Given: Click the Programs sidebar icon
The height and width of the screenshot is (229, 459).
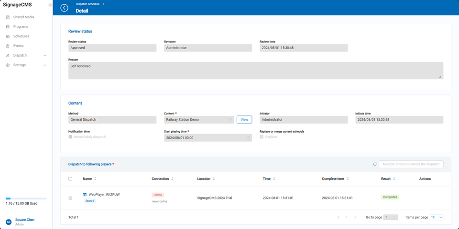Looking at the screenshot, I should (x=8, y=27).
